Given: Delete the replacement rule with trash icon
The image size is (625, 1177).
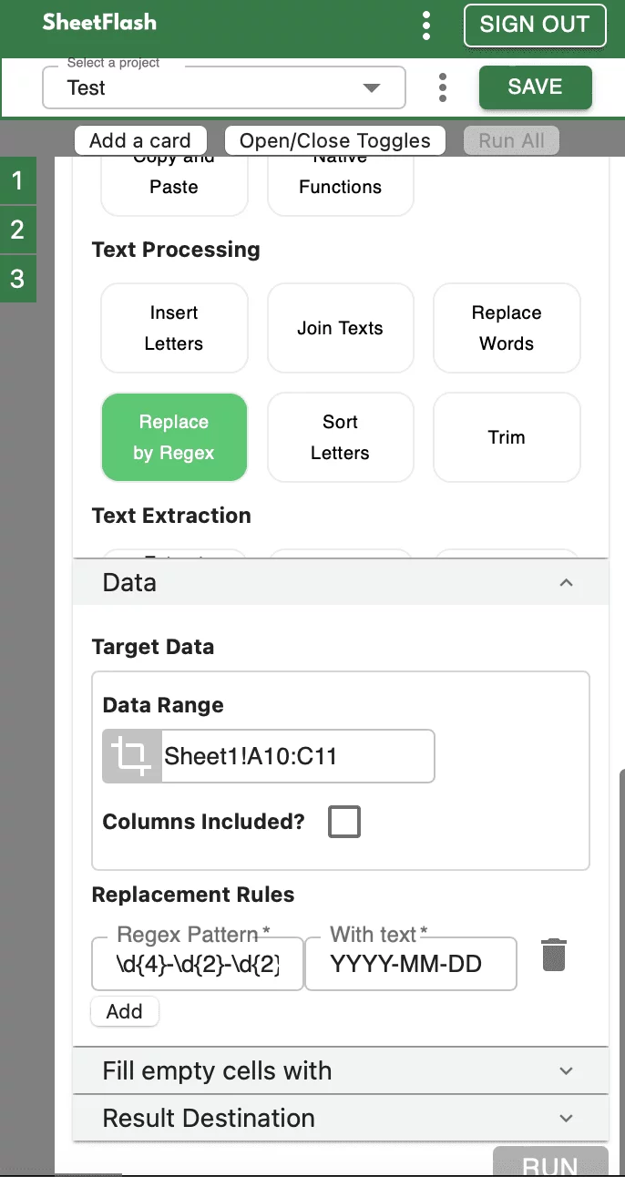Looking at the screenshot, I should coord(554,955).
